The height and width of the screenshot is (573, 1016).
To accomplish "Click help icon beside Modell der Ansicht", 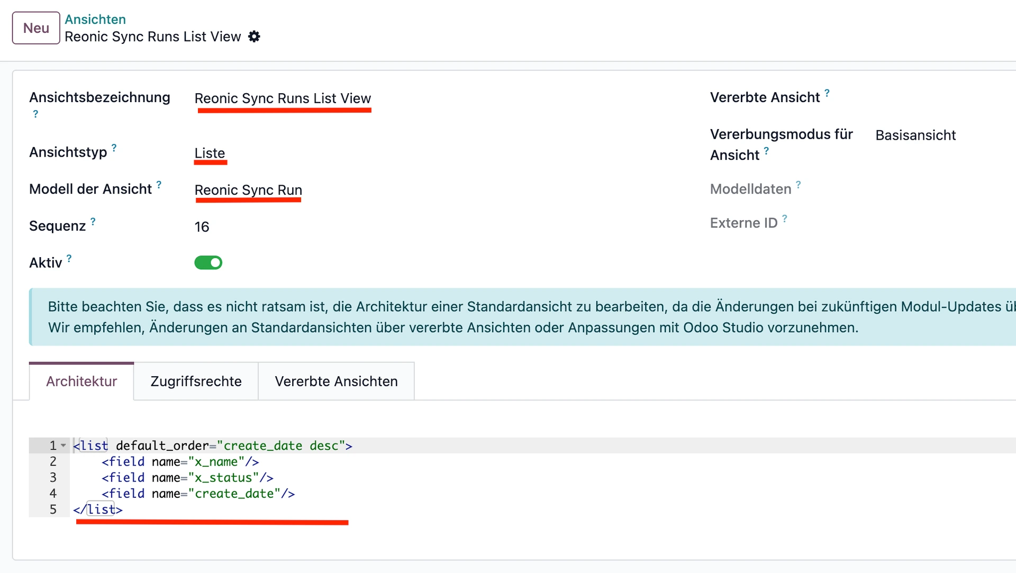I will (x=159, y=185).
